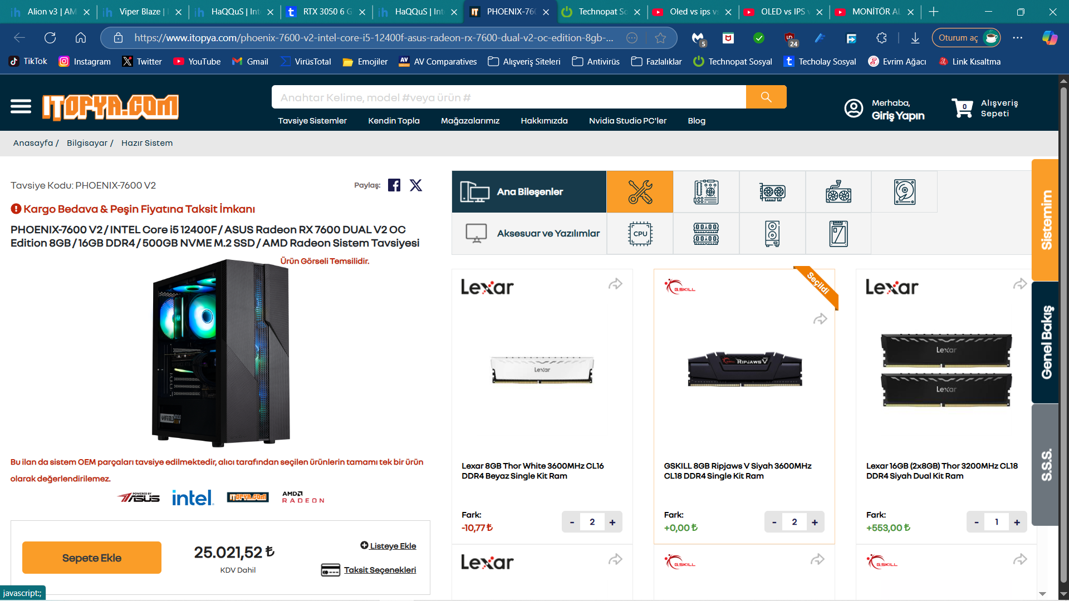Screen dimensions: 1069x601
Task: Select the Lexar 8GB Thor White RAM image
Action: tap(542, 370)
